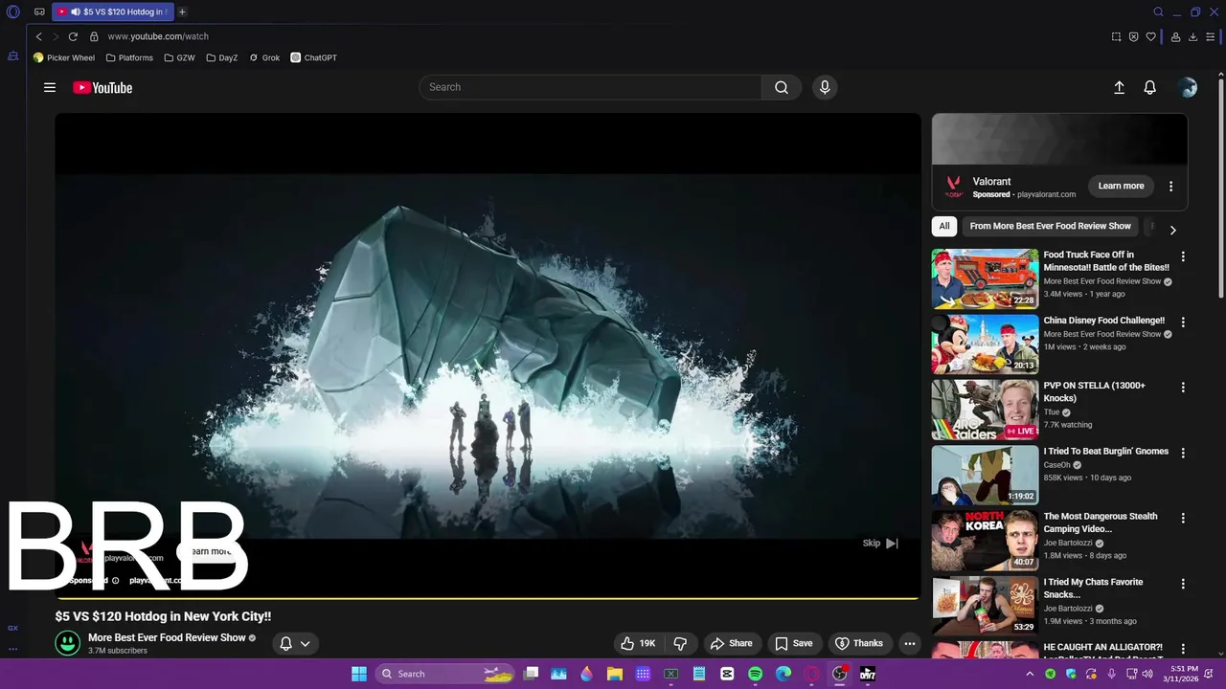Image resolution: width=1226 pixels, height=689 pixels.
Task: Open a new browser tab
Action: (182, 11)
